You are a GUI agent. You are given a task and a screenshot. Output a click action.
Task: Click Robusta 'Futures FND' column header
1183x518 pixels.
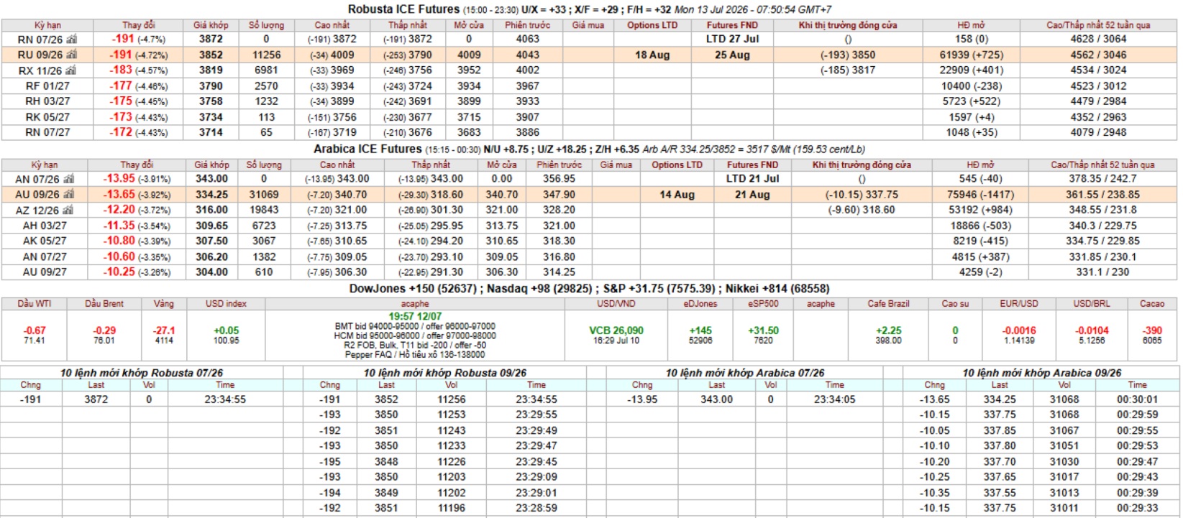[x=732, y=25]
